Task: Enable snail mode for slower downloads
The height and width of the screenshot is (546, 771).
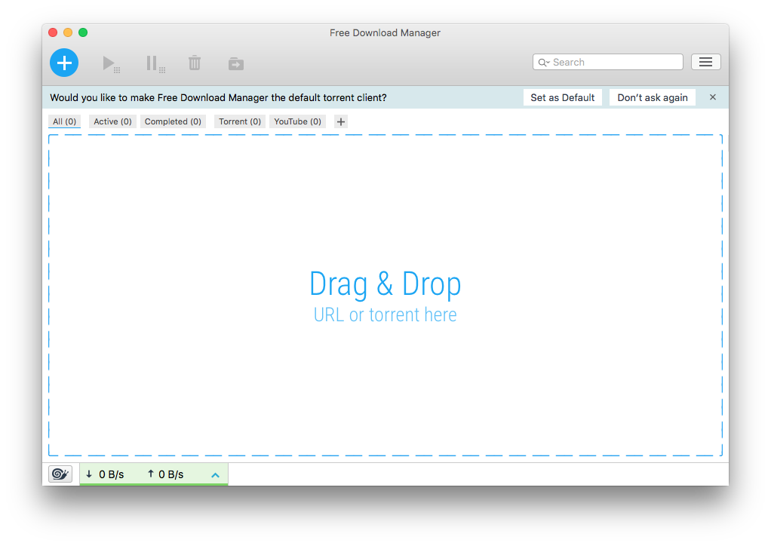Action: [x=60, y=474]
